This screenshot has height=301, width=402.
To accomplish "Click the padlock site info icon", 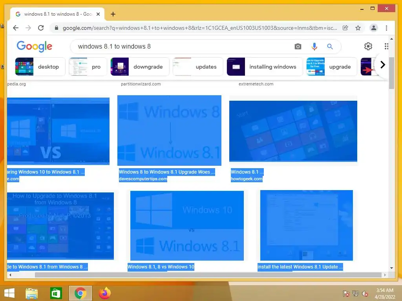I will click(57, 28).
